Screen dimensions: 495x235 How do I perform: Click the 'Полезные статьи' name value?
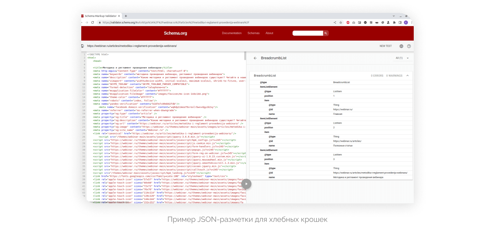(x=343, y=145)
